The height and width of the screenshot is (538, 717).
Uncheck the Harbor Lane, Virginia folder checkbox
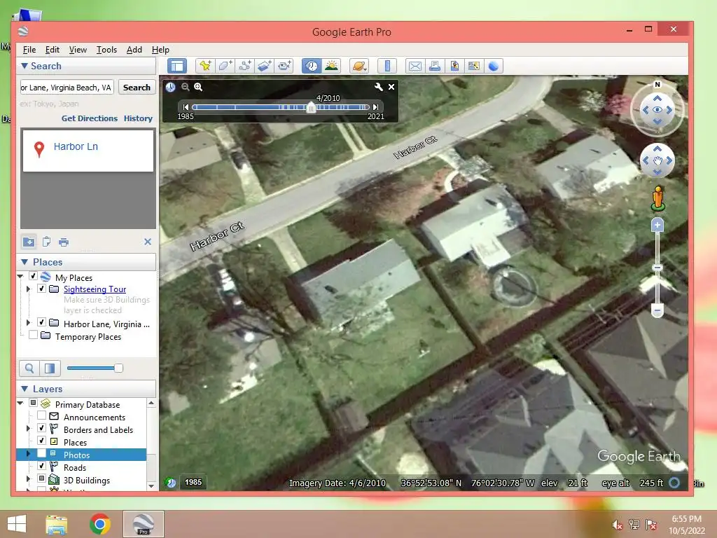41,322
